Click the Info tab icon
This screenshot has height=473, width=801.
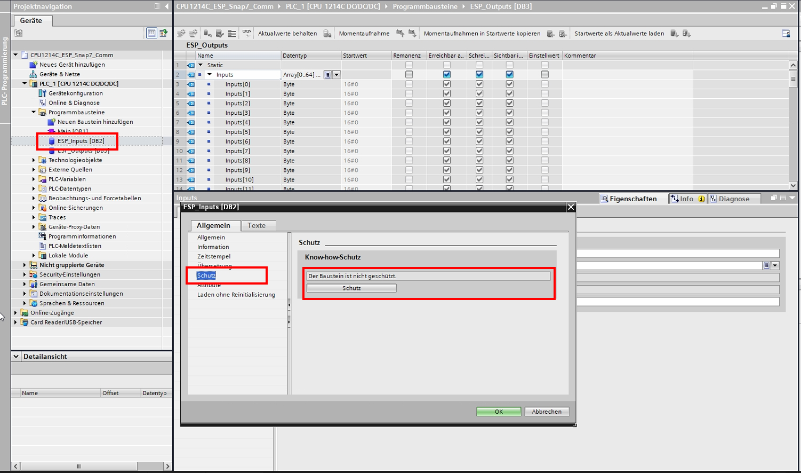coord(675,199)
